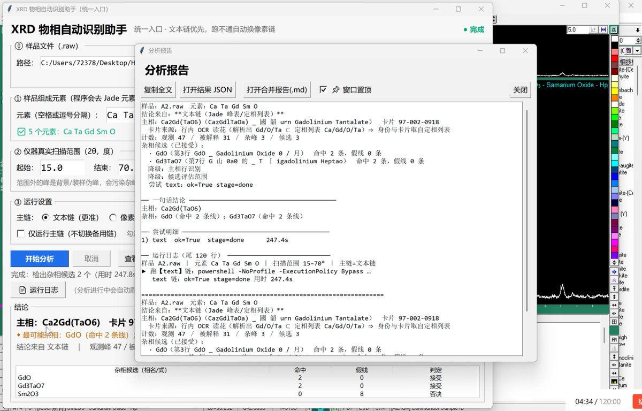This screenshot has width=642, height=411.
Task: Click the 完成 status indicator
Action: click(473, 29)
